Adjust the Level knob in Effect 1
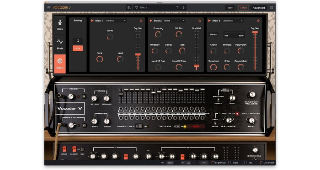 [120, 59]
